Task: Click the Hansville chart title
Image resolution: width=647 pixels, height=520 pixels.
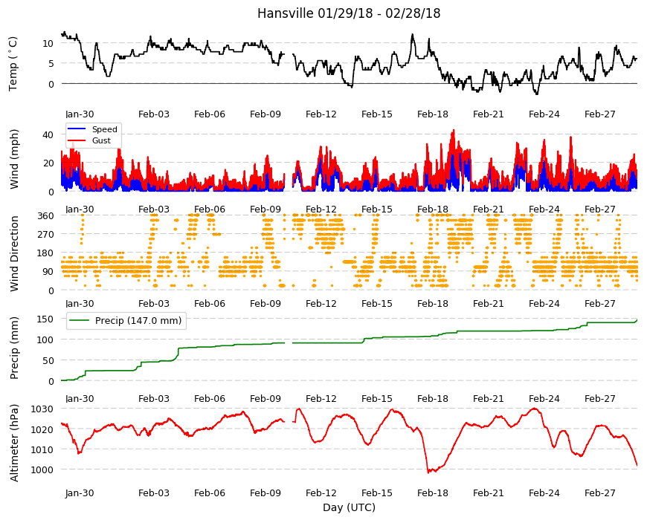Action: point(349,13)
